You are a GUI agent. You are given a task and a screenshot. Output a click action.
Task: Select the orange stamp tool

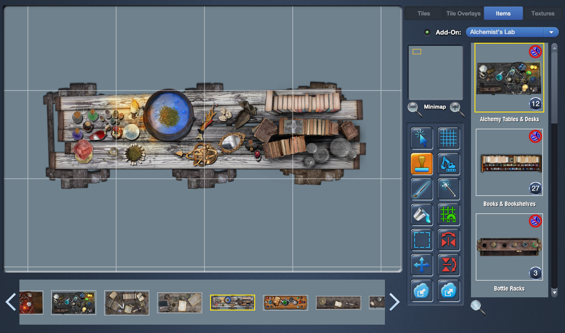point(422,164)
